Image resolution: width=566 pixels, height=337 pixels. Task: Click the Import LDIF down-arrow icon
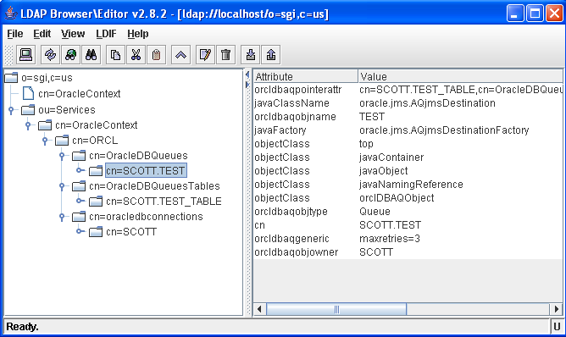251,55
